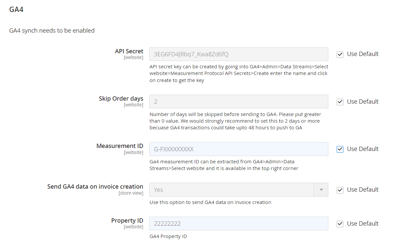Toggle Use Default checkbox for Skip Order days
Image resolution: width=399 pixels, height=247 pixels.
point(340,102)
